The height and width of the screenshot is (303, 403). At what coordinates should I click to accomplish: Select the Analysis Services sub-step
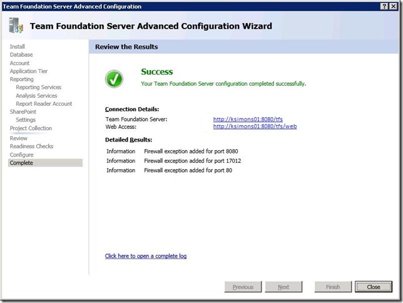click(36, 96)
